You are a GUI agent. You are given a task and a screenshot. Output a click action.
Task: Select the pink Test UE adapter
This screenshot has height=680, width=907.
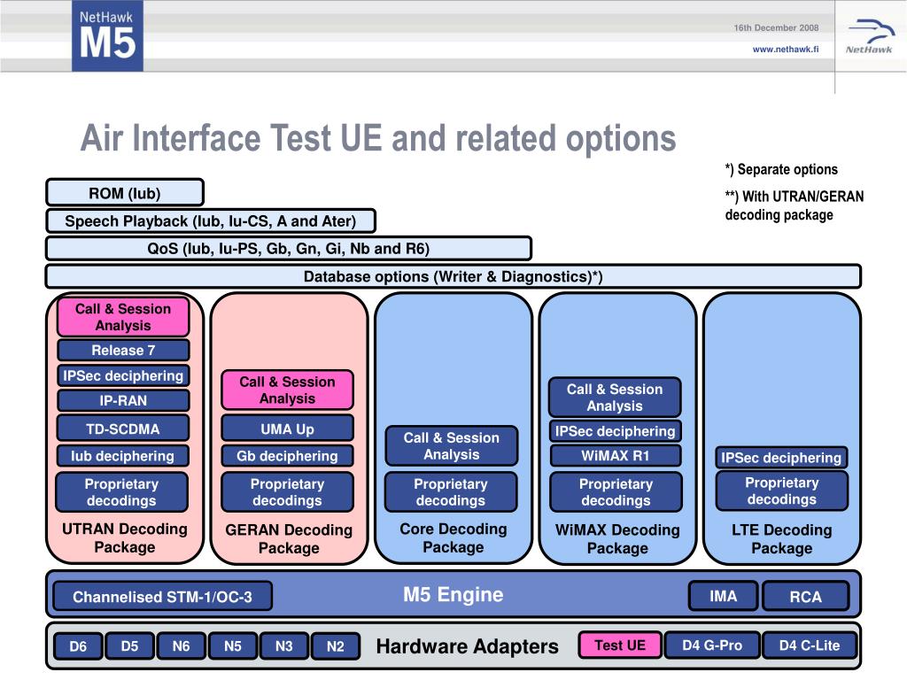coord(619,645)
